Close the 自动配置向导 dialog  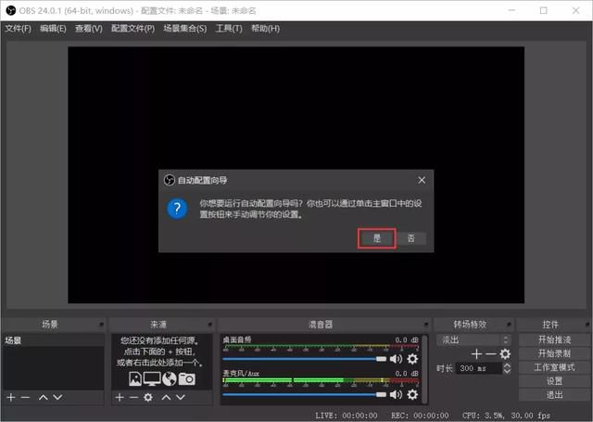point(422,180)
